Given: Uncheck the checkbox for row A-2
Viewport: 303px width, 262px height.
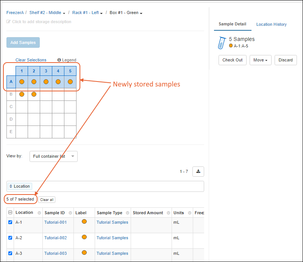Looking at the screenshot, I should [10, 238].
